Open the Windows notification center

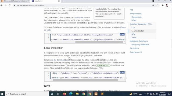[169, 94]
